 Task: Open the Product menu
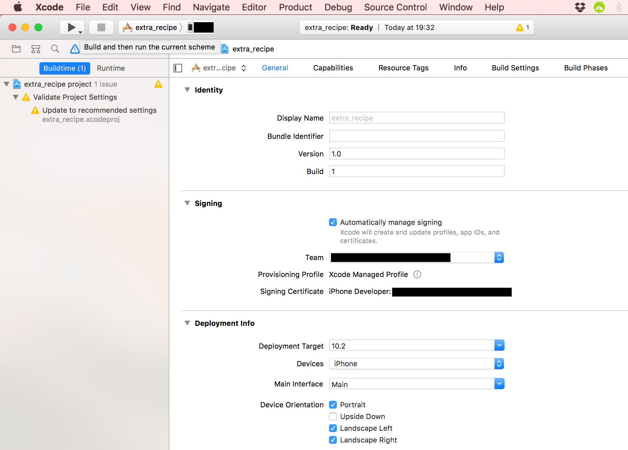click(295, 7)
